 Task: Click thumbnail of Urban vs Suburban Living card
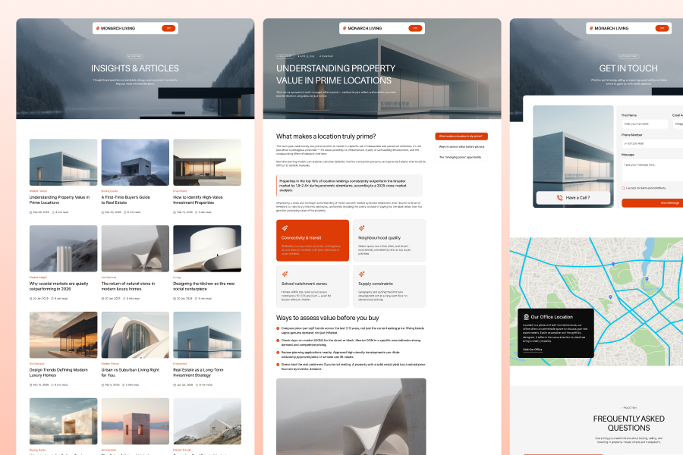pyautogui.click(x=136, y=335)
